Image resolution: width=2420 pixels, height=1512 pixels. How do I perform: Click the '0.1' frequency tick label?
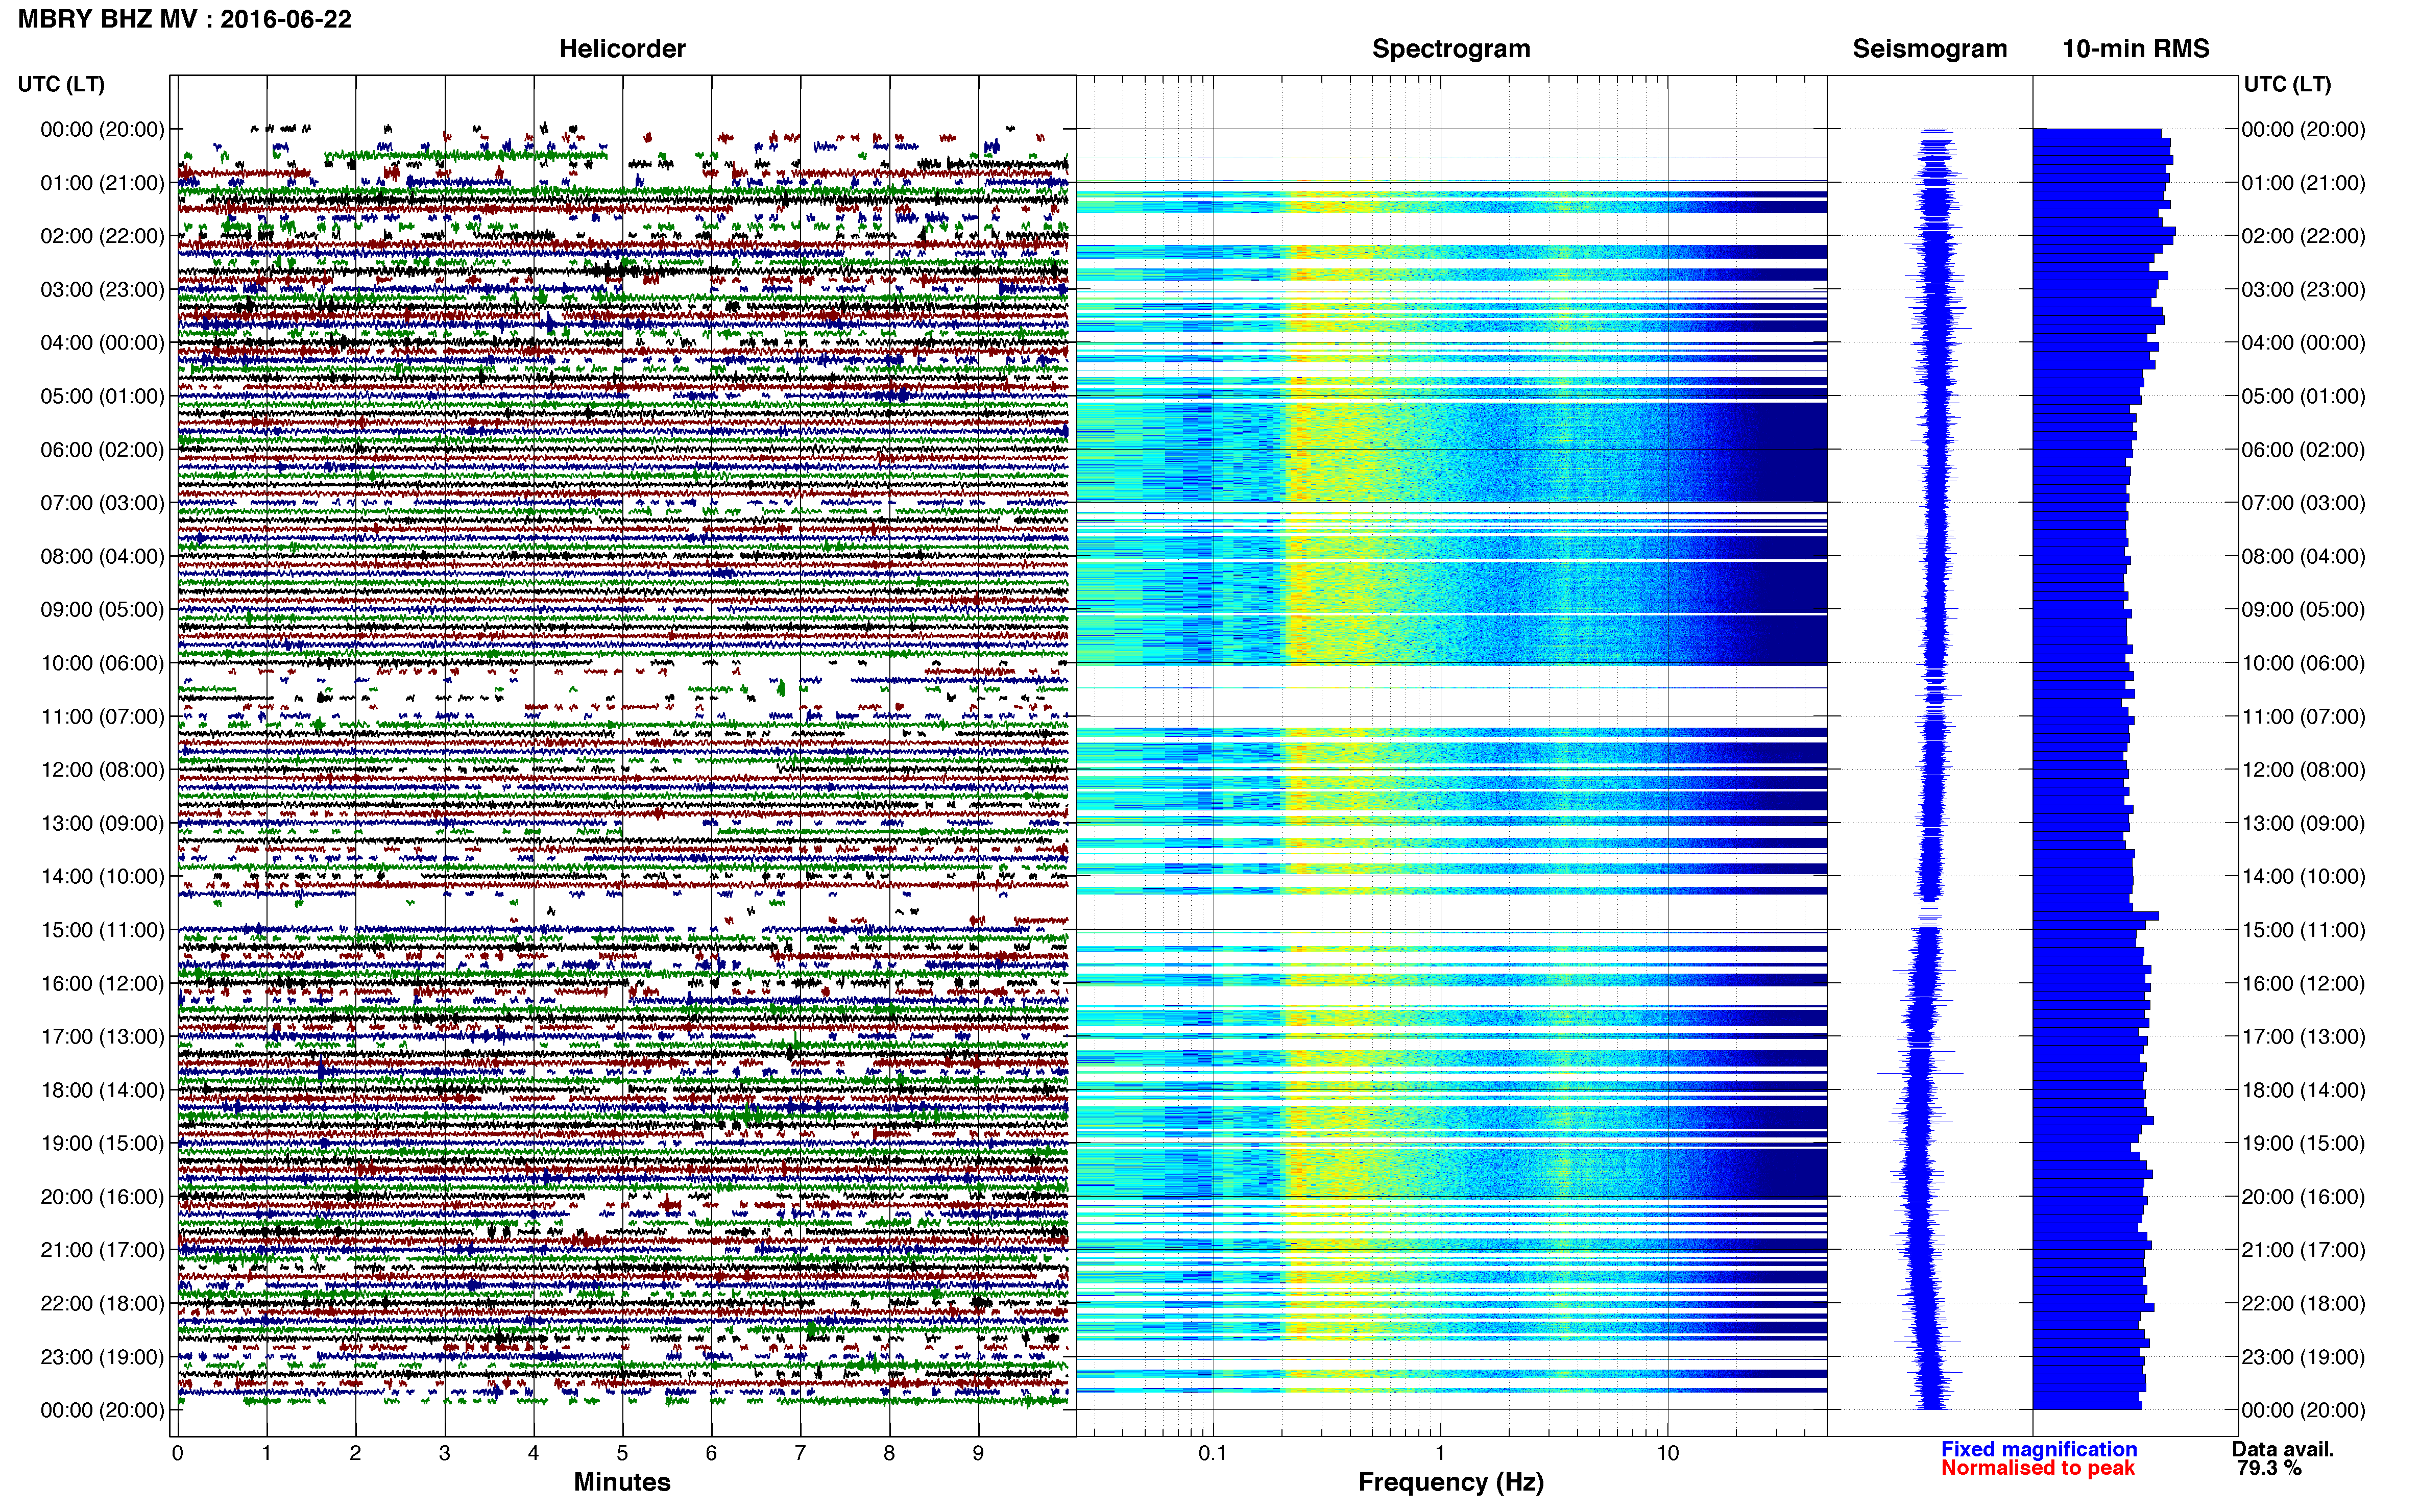[1213, 1453]
